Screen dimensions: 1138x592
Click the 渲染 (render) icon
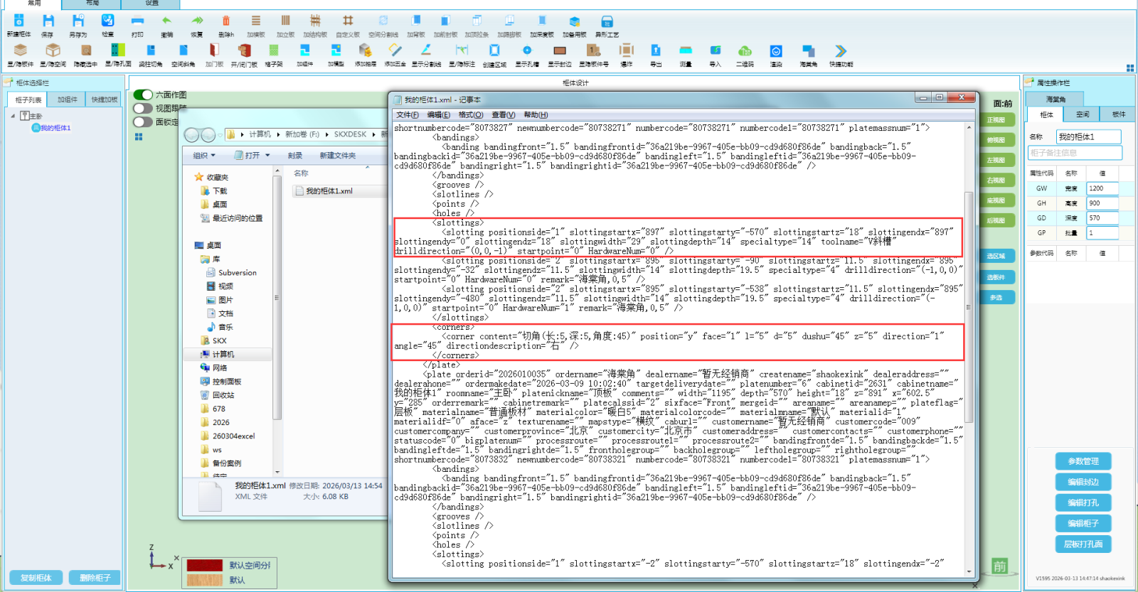coord(776,51)
